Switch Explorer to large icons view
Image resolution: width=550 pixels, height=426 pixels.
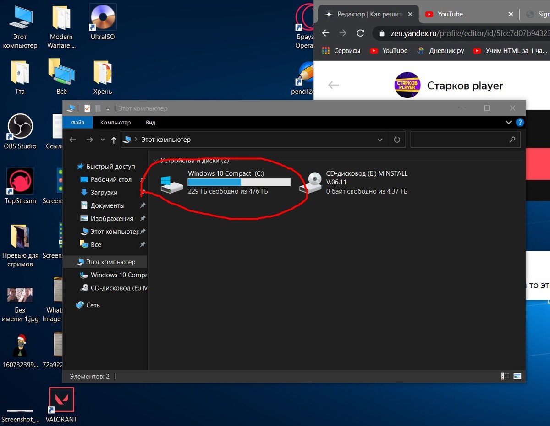pyautogui.click(x=517, y=376)
